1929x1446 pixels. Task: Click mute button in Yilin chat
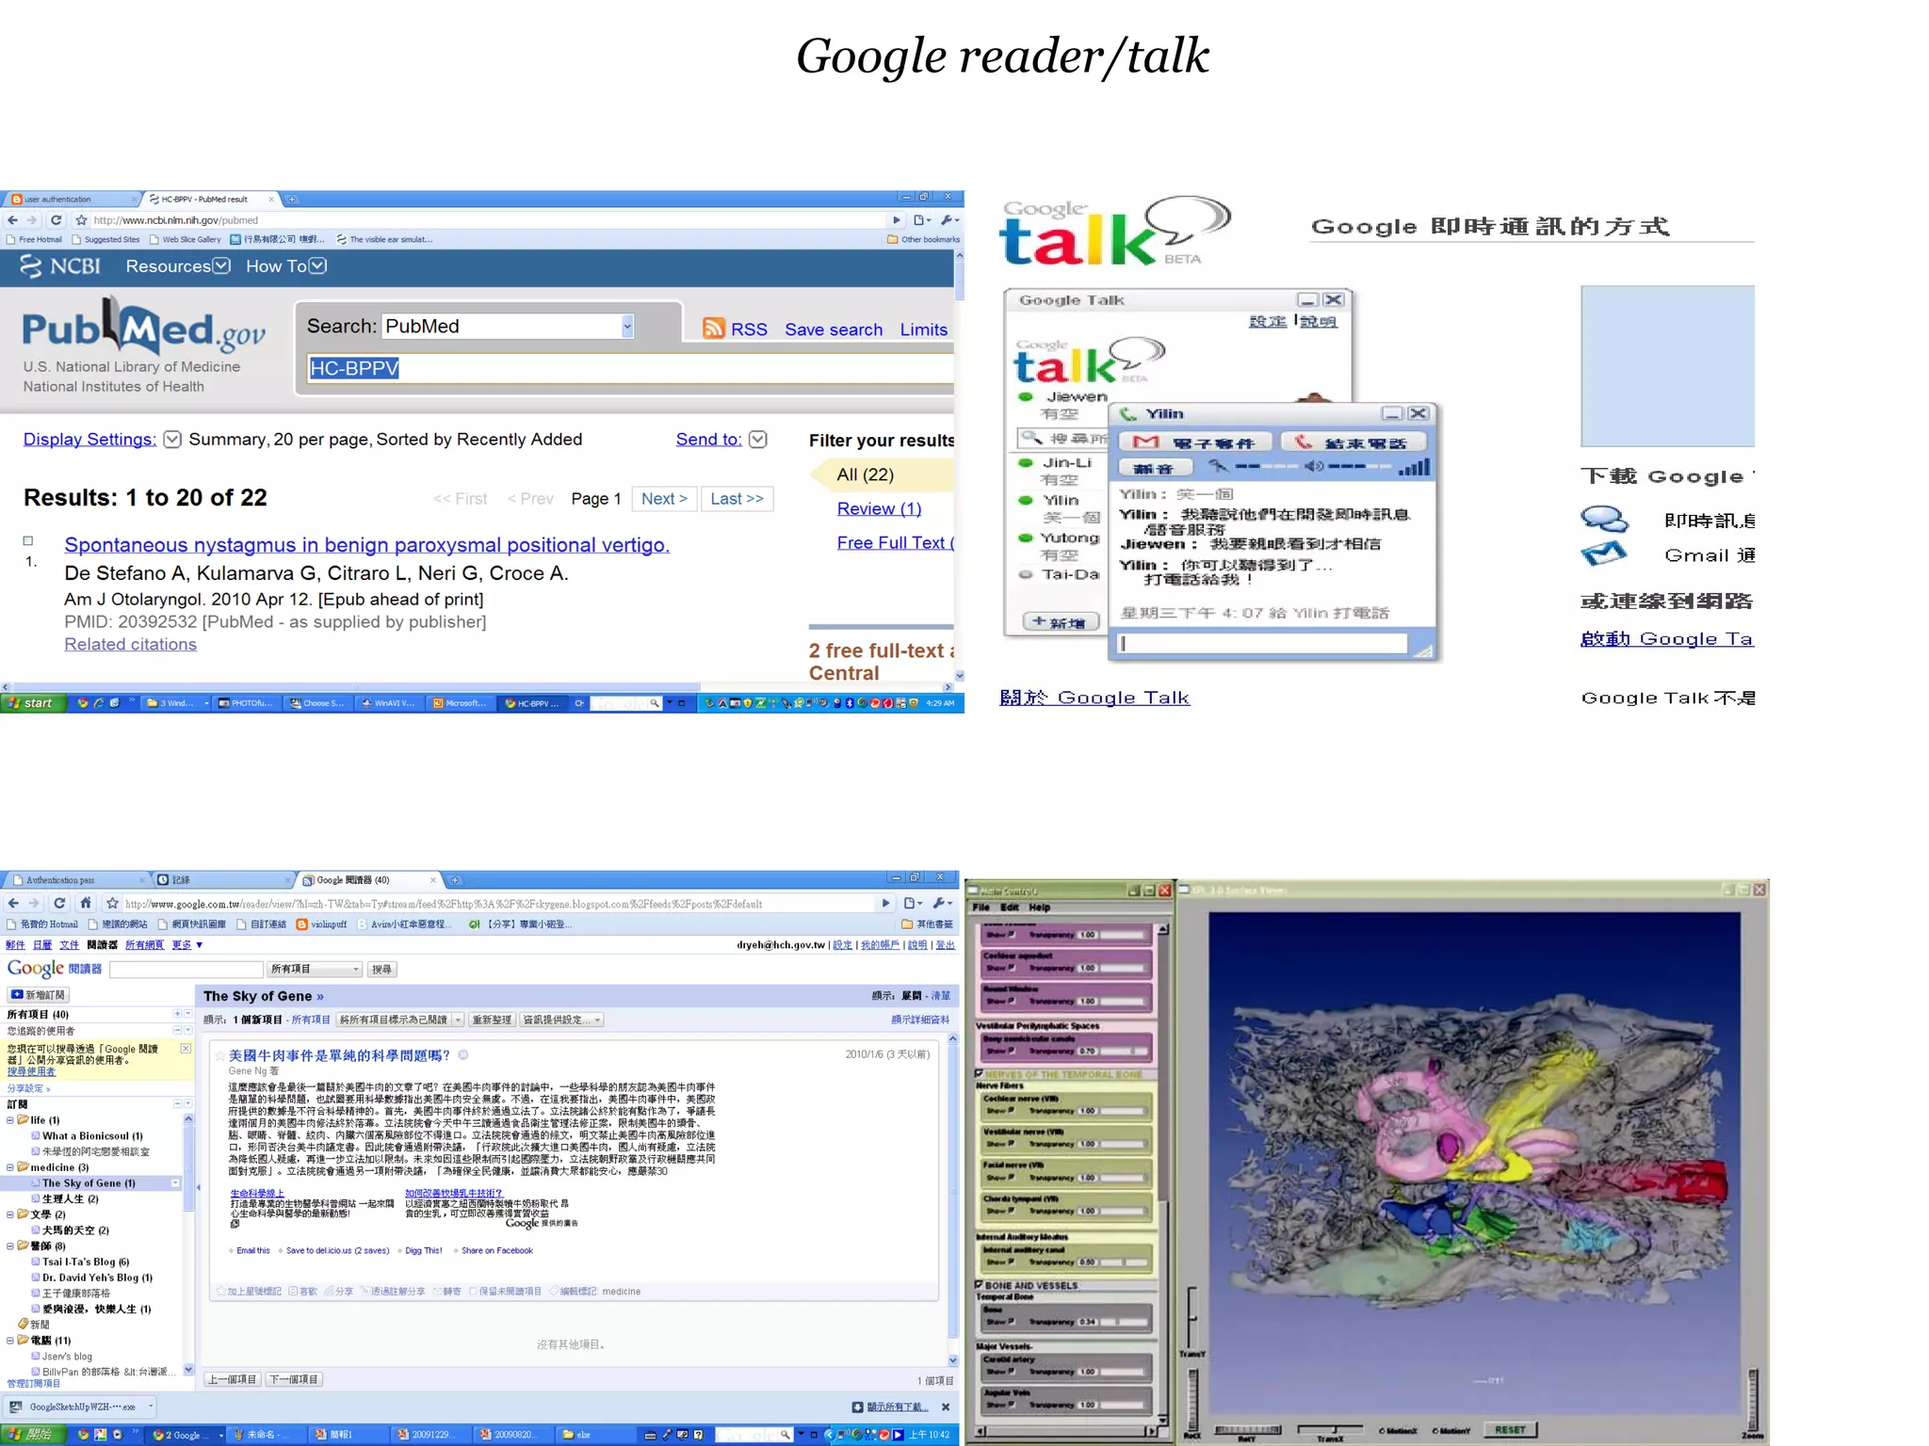(1156, 468)
